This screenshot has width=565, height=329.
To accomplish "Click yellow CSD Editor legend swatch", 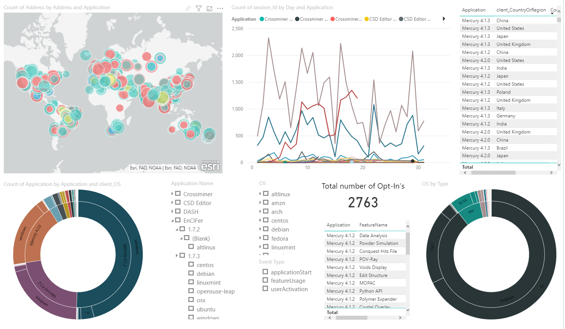I will click(367, 19).
